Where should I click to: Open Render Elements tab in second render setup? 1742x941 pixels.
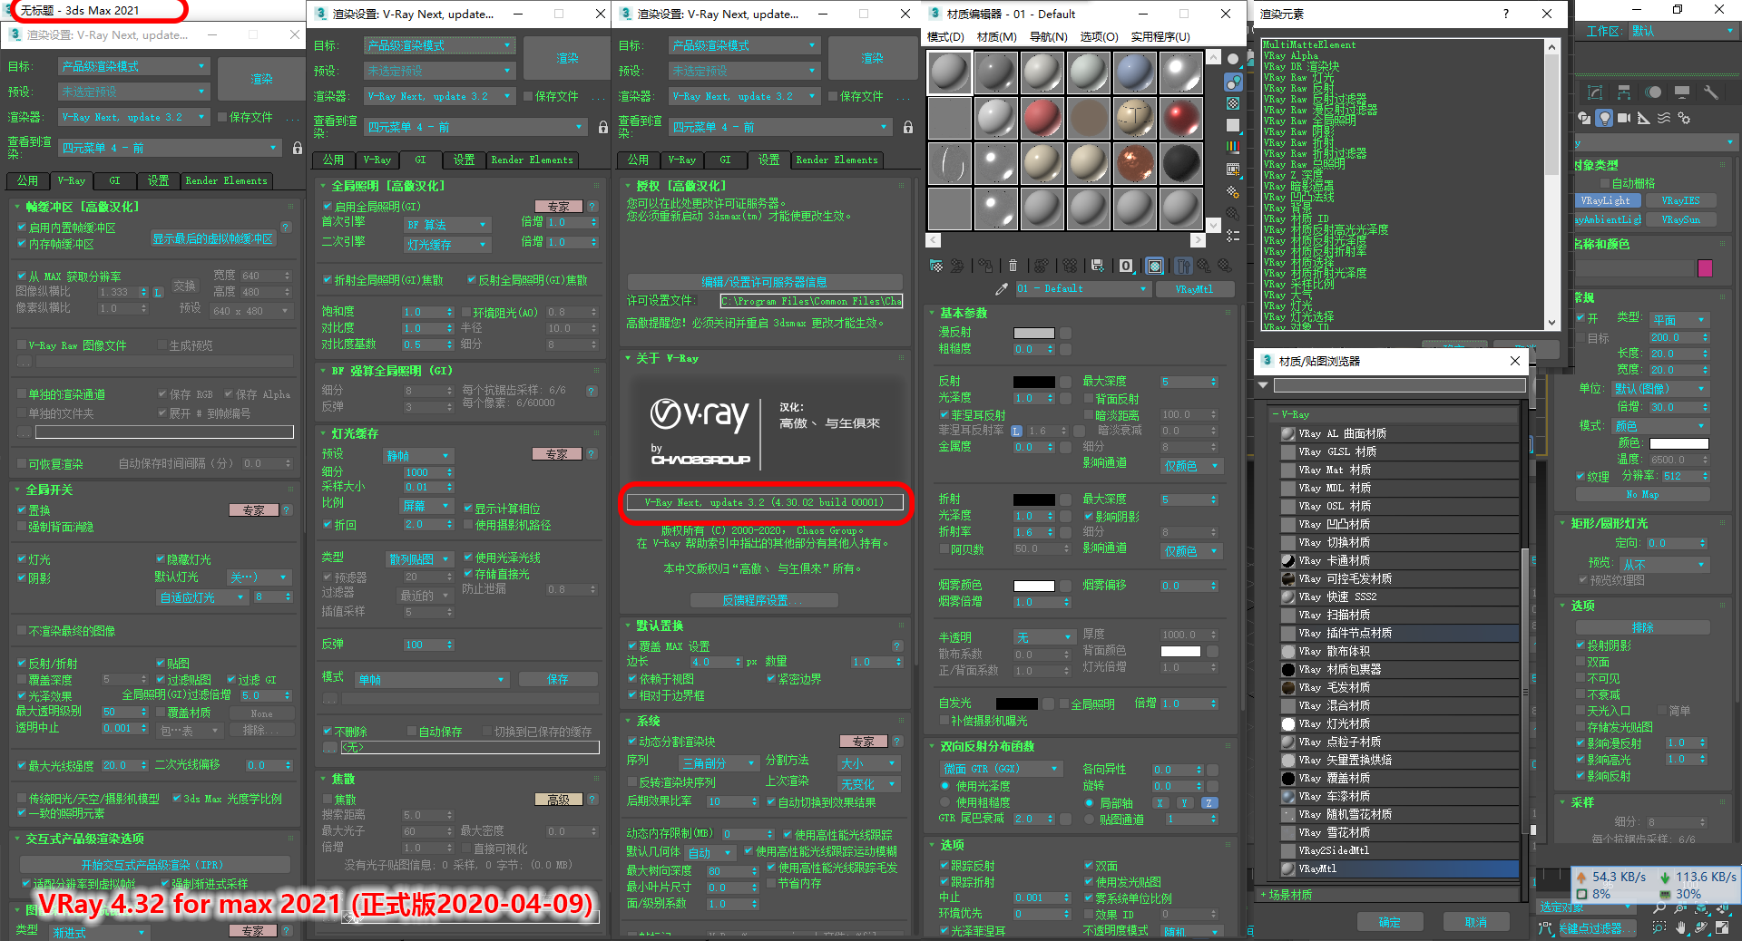tap(532, 160)
